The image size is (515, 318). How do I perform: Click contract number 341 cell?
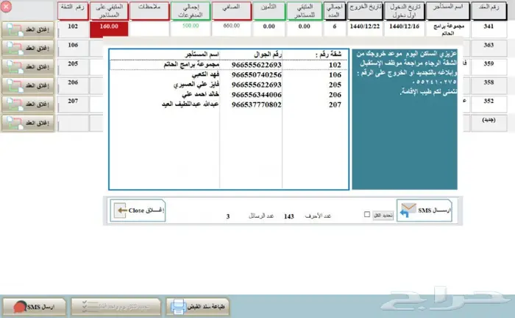click(x=489, y=29)
